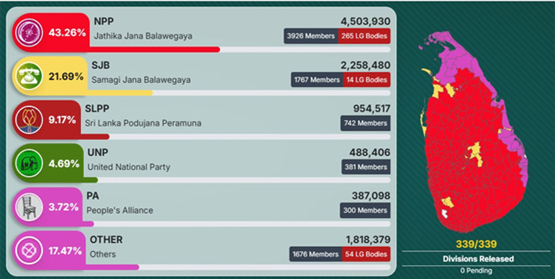Viewport: 555px width, 279px height.
Task: Click the yellow central region on map
Action: 476,154
